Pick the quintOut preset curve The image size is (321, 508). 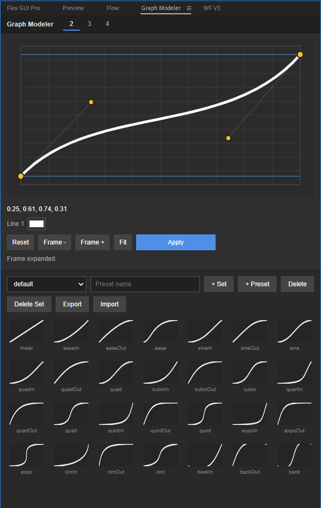pos(160,414)
